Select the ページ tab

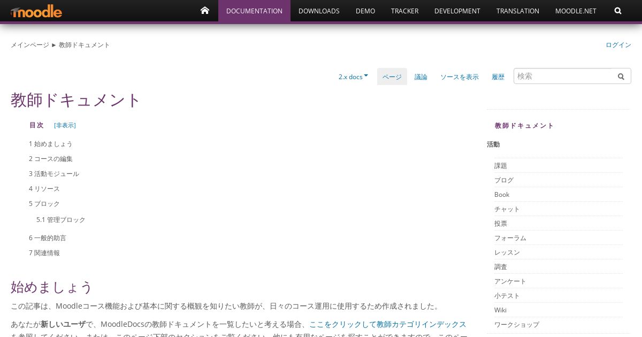pos(392,76)
